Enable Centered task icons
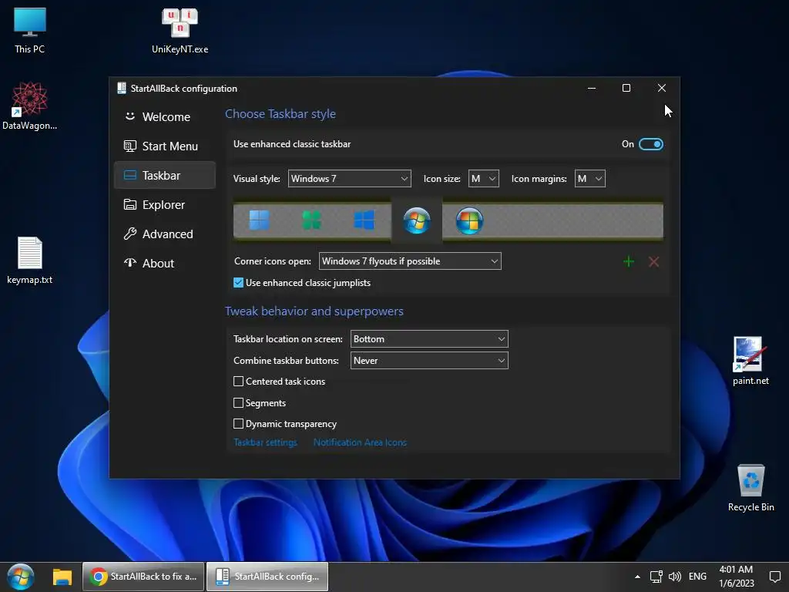Viewport: 789px width, 592px height. [239, 382]
